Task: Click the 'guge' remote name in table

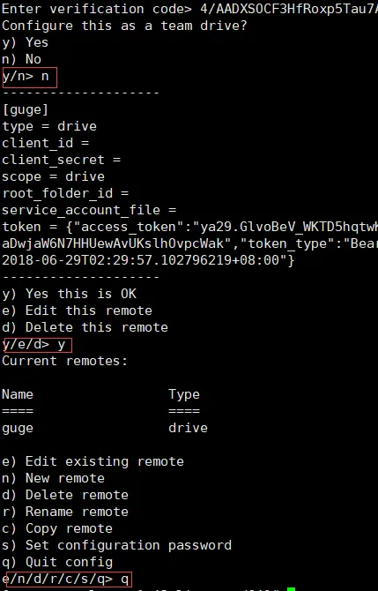Action: coord(18,428)
